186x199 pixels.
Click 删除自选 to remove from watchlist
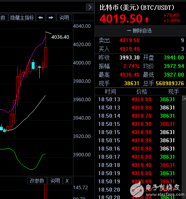[139, 31]
